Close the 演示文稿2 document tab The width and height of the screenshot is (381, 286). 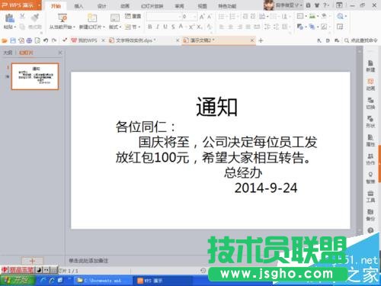pyautogui.click(x=252, y=40)
